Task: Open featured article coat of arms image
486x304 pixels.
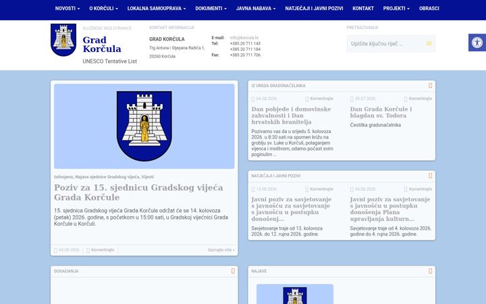Action: coord(144,126)
